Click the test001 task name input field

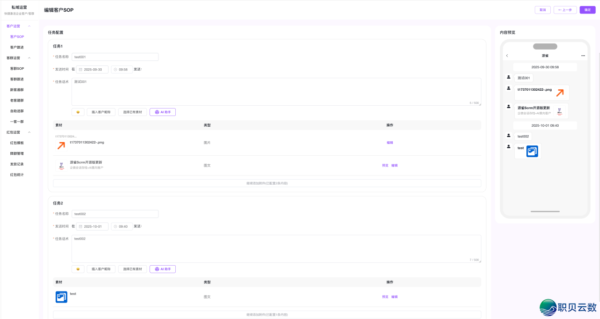pos(115,57)
